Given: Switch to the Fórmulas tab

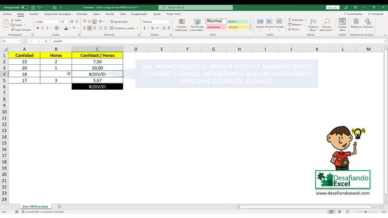Looking at the screenshot, I should click(x=82, y=14).
